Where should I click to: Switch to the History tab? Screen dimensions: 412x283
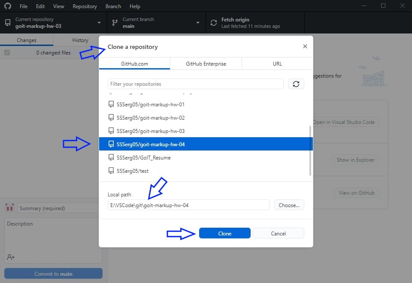point(79,40)
